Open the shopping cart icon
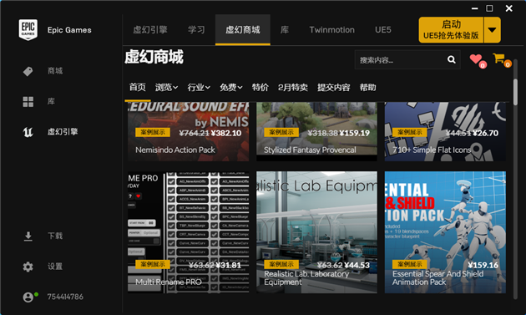 pos(498,58)
